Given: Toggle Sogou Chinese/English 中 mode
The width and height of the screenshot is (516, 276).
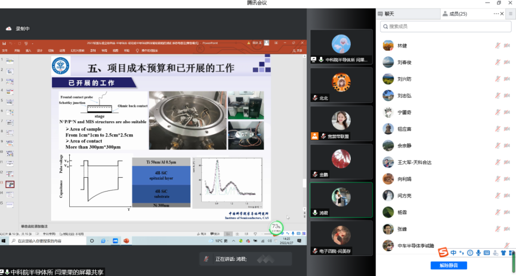Looking at the screenshot, I should 453,253.
